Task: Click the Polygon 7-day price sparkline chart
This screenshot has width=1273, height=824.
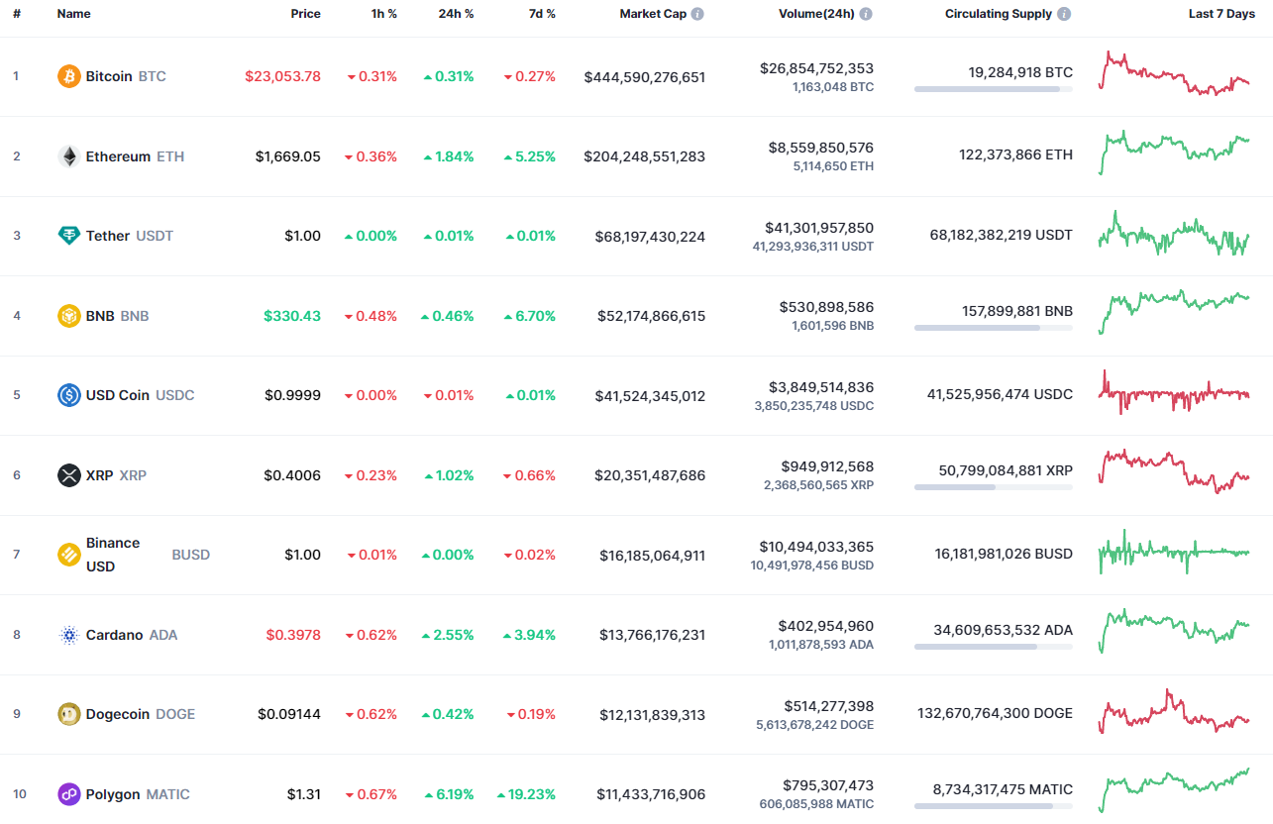Action: [1174, 786]
